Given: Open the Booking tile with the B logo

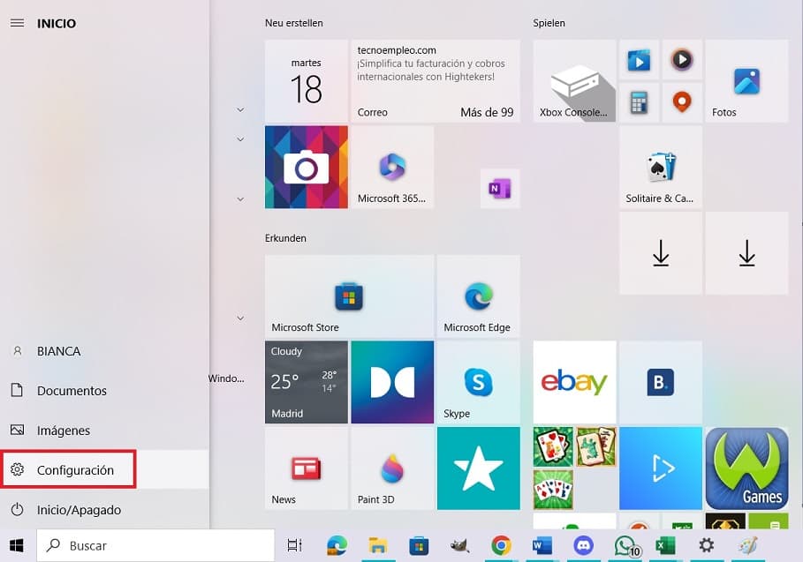Looking at the screenshot, I should tap(661, 383).
